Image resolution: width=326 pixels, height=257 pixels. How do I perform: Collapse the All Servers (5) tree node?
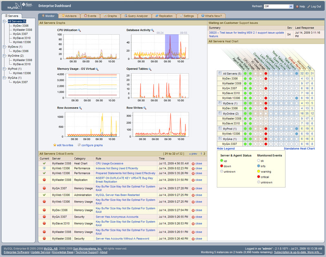tap(4, 22)
